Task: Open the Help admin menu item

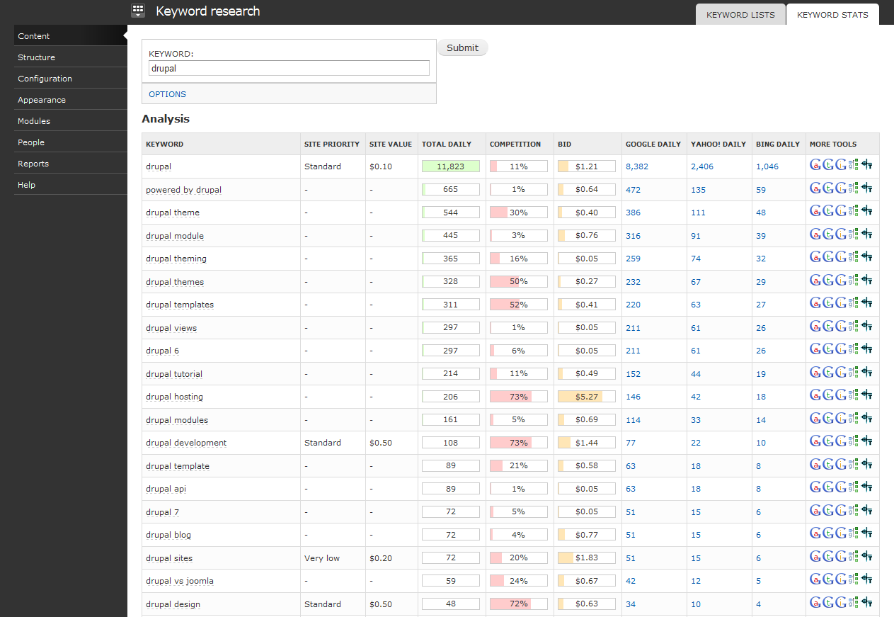Action: 71,185
